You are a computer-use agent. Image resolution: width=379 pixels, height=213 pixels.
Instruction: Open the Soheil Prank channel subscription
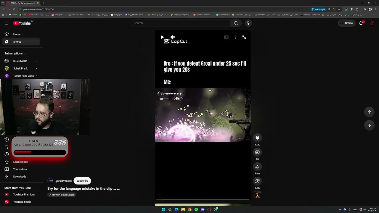(21, 68)
